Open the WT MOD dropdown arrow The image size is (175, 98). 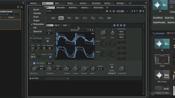68,78
